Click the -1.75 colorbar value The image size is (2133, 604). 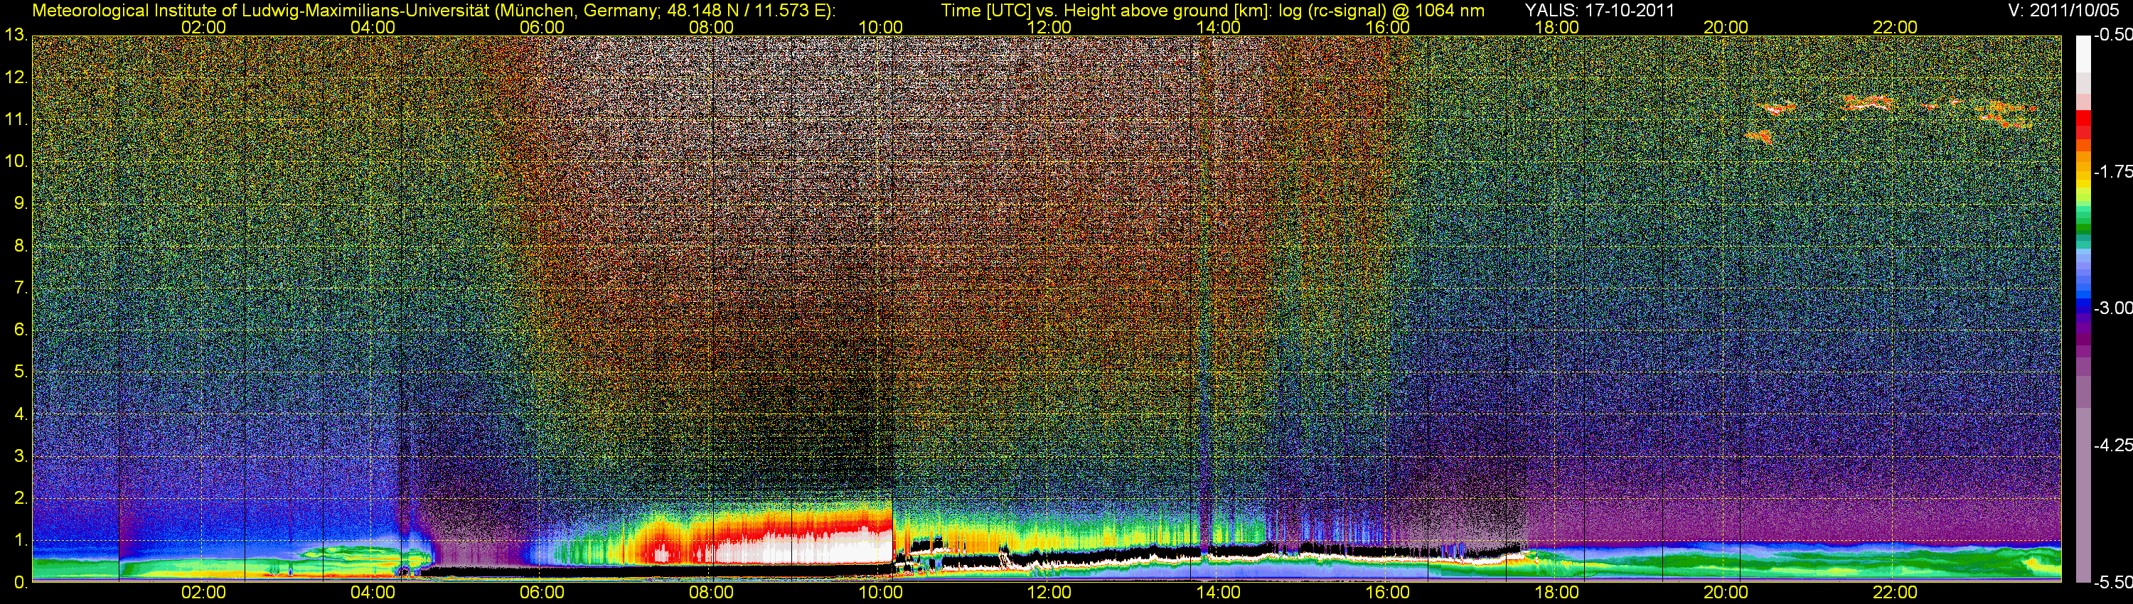2113,172
